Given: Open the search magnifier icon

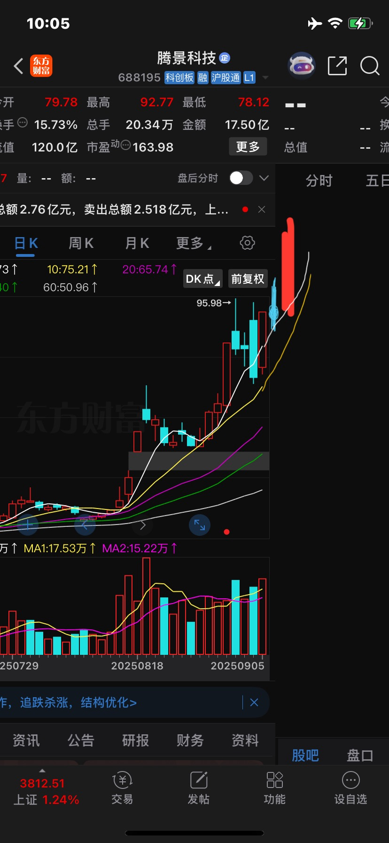Looking at the screenshot, I should 370,66.
